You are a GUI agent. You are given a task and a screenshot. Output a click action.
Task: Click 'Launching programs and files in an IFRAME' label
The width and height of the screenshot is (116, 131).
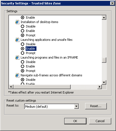[x=49, y=57]
